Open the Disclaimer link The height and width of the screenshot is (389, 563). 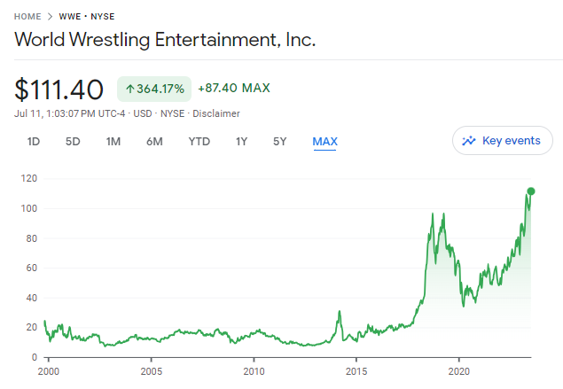pyautogui.click(x=216, y=113)
